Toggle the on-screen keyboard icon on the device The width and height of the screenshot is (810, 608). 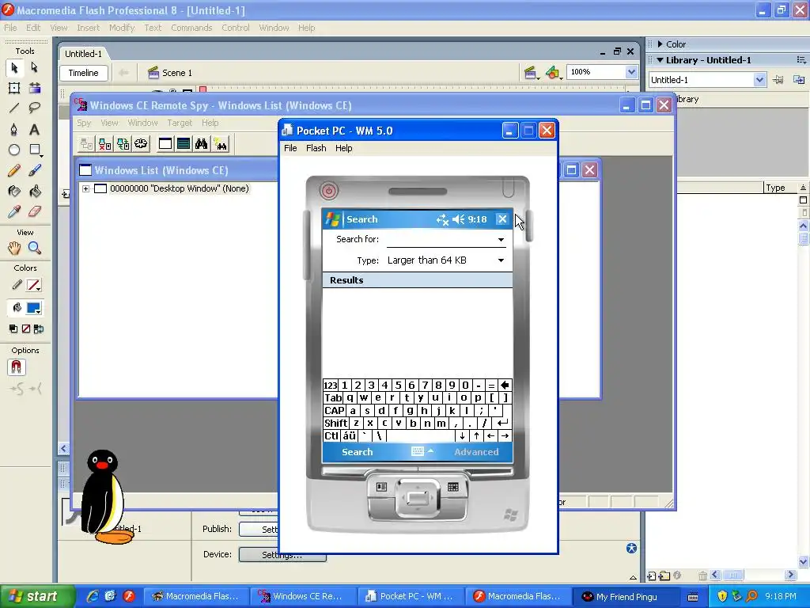(418, 451)
